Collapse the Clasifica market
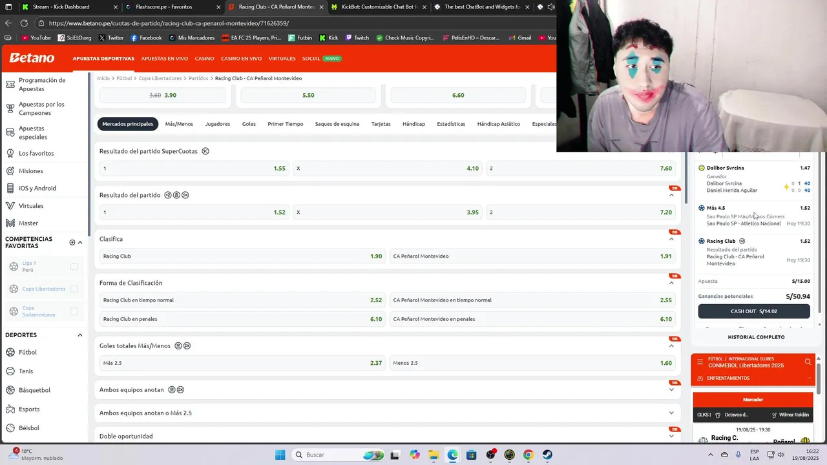 click(671, 239)
